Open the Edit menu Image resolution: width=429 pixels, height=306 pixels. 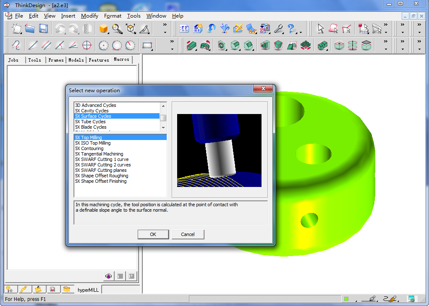coord(34,16)
